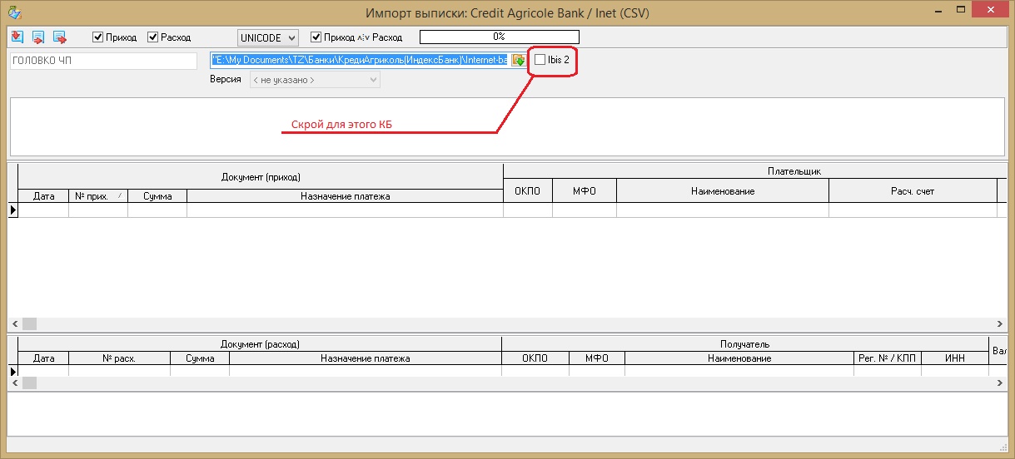The height and width of the screenshot is (459, 1015).
Task: Click the ОКПО header under Плательщик
Action: click(527, 191)
